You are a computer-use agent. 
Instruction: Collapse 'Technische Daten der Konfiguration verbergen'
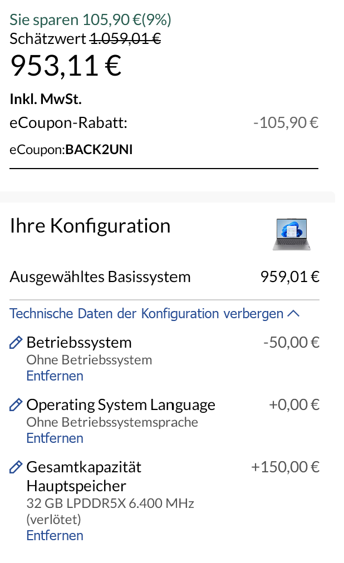pos(147,314)
